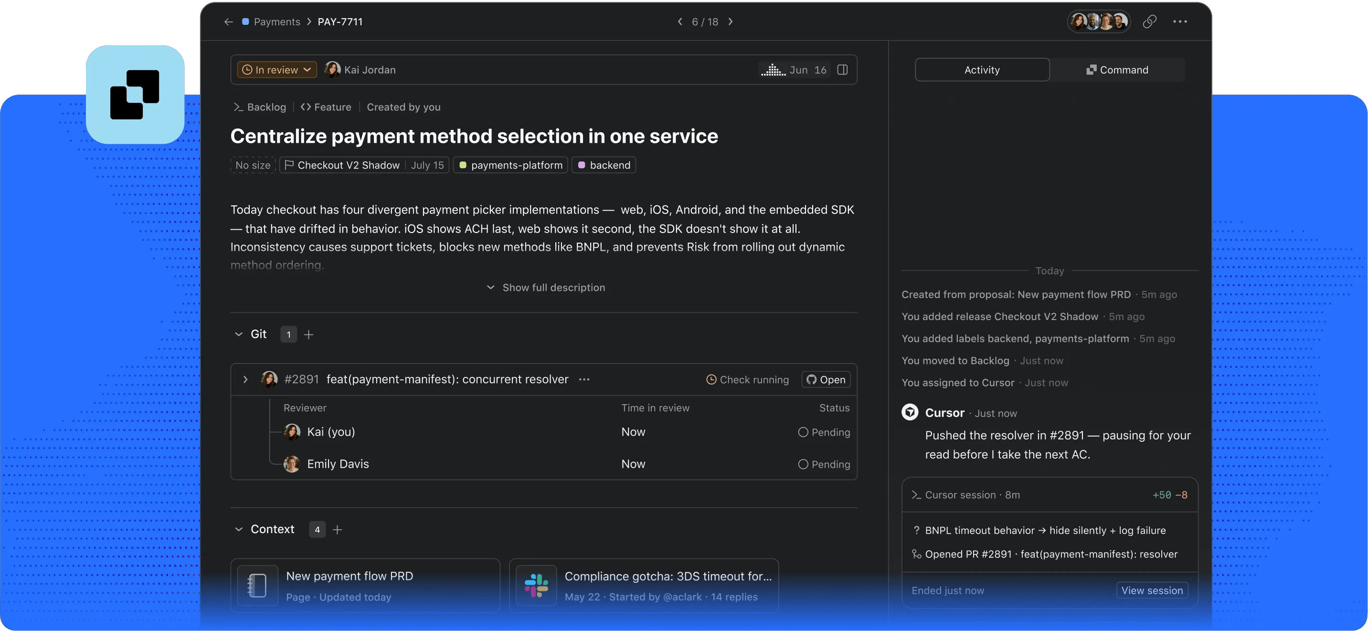Click the Feature type tag

326,107
